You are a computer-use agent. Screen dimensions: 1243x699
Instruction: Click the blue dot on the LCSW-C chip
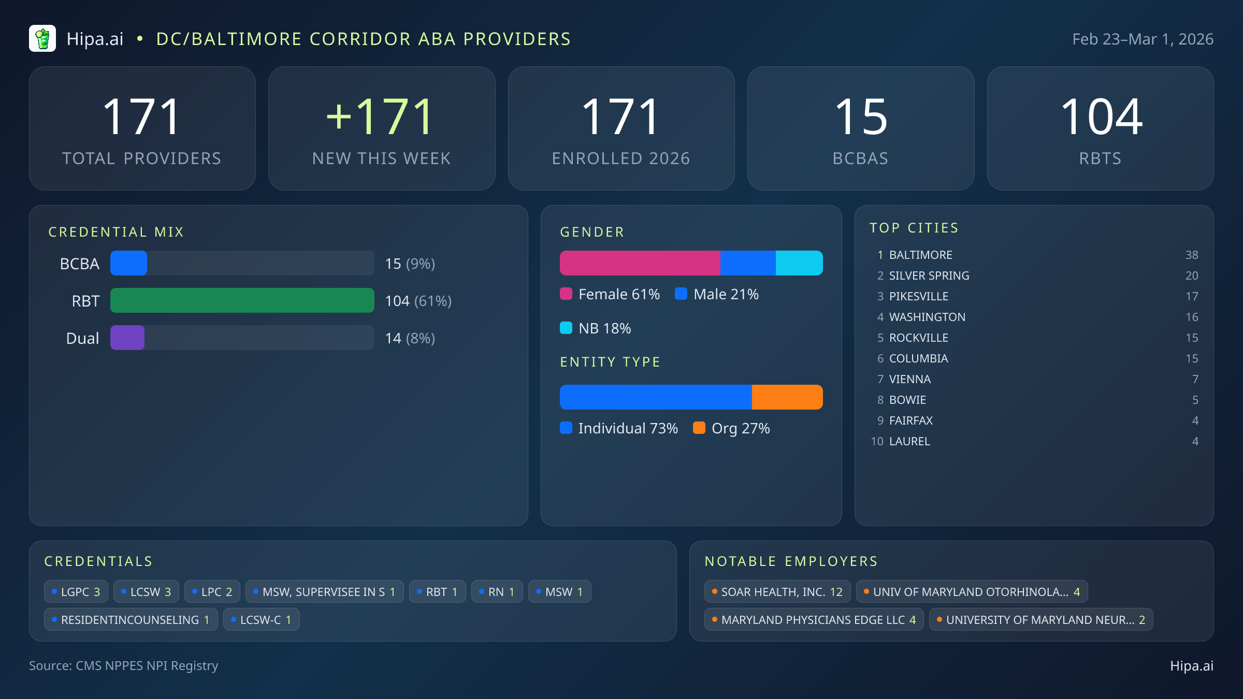(x=233, y=619)
